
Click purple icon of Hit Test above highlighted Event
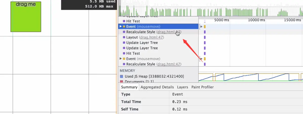coord(124,21)
